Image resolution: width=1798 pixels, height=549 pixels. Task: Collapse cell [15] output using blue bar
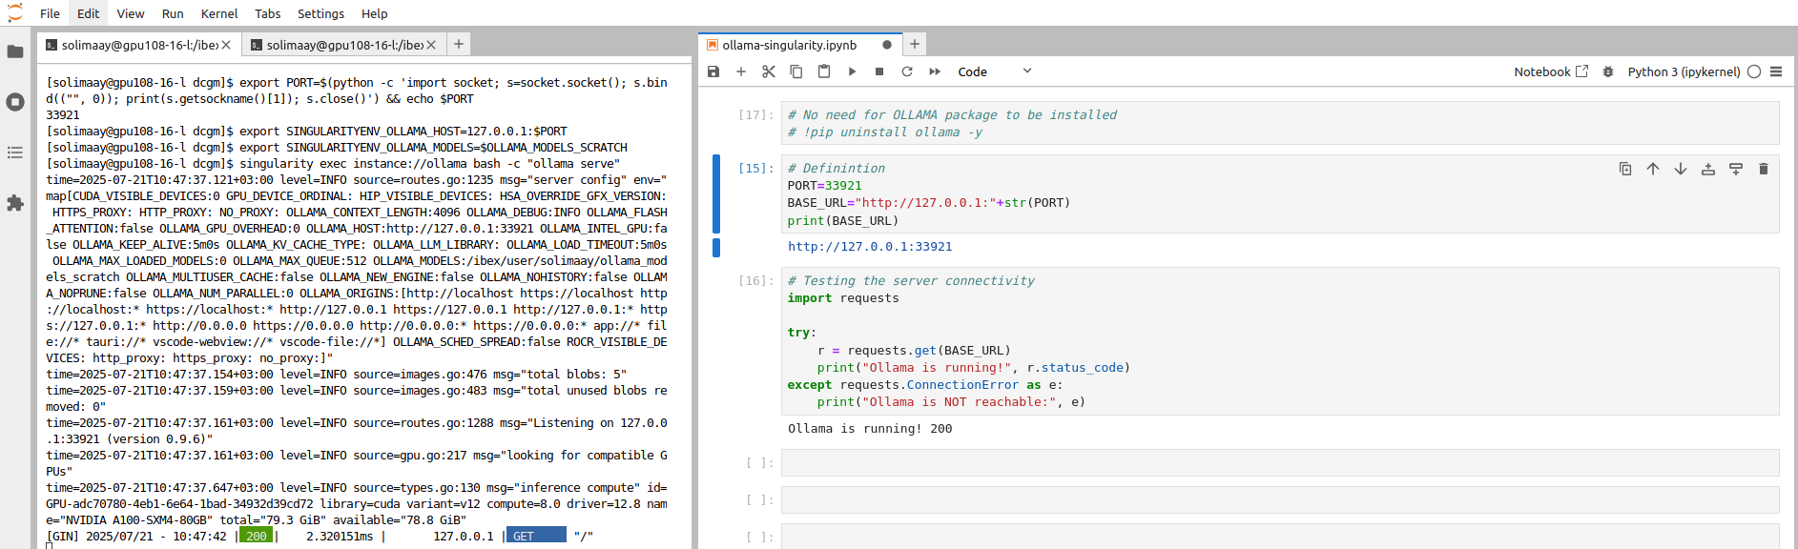(716, 247)
